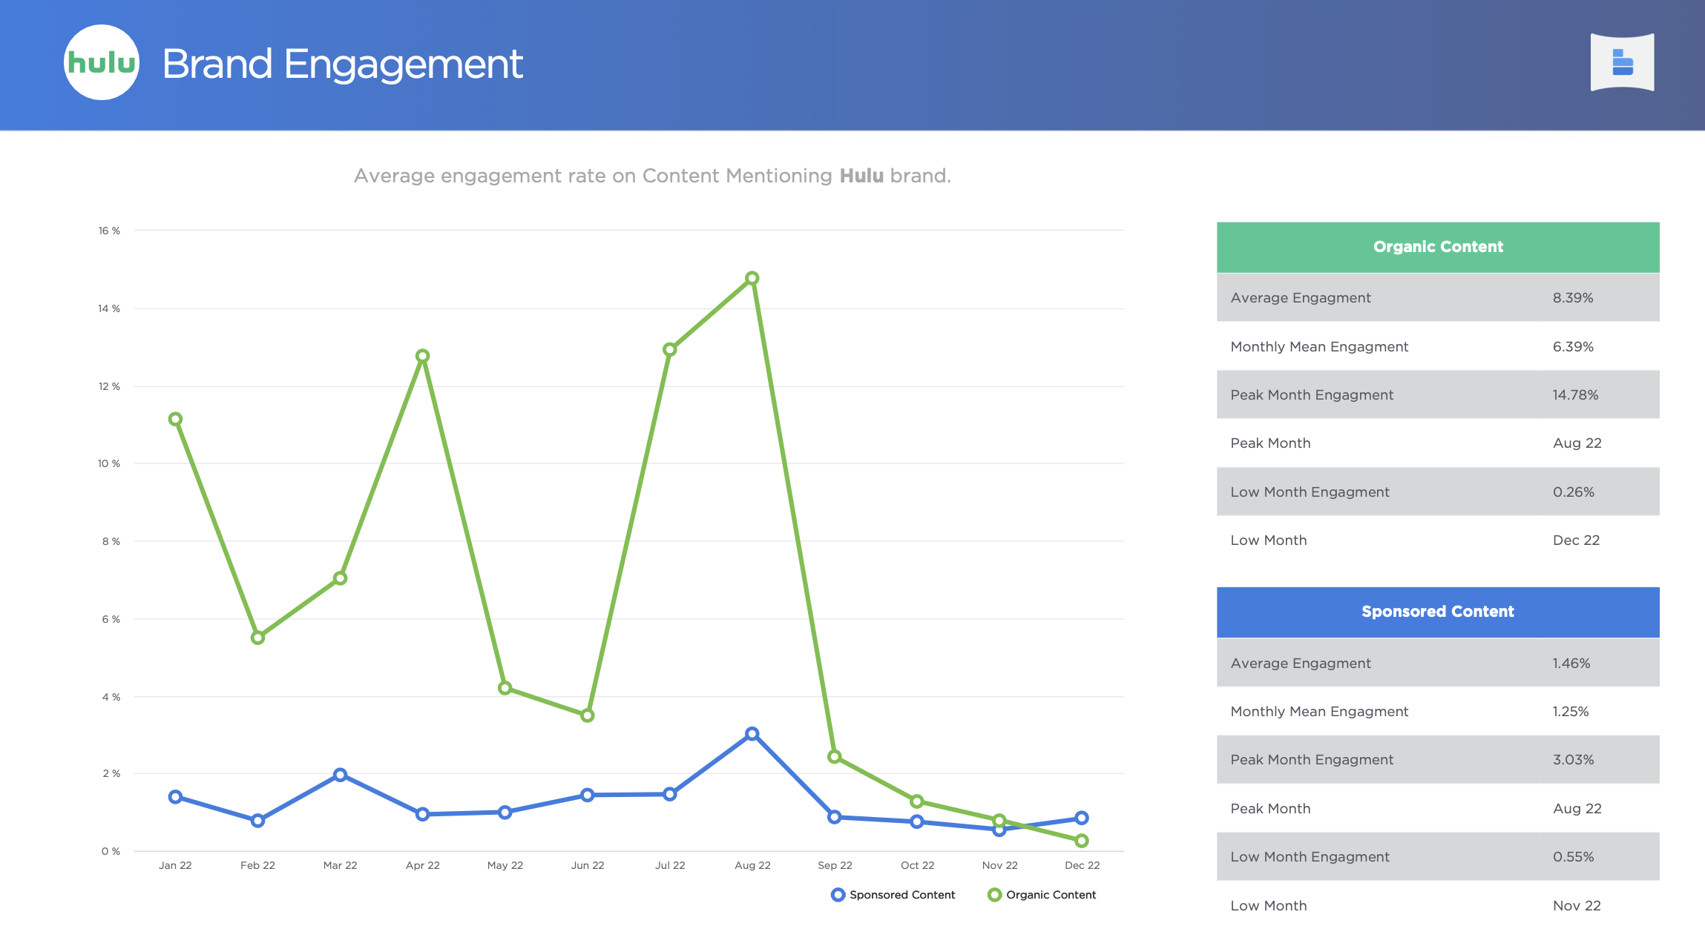Select the organic Jan 22 data point
Screen dimensions: 1705x949
175,419
